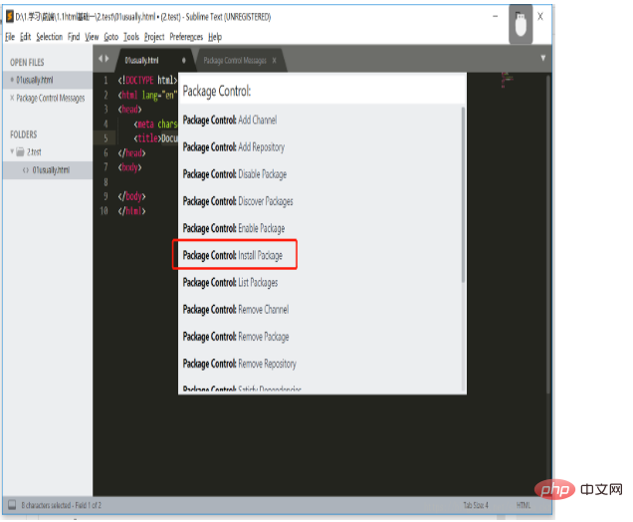Open the File menu
This screenshot has width=633, height=522.
click(10, 37)
